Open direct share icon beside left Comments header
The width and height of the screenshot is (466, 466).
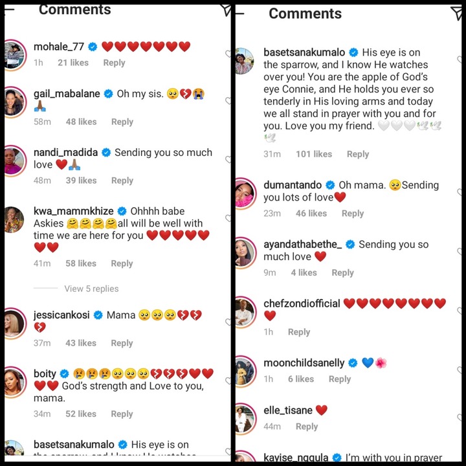click(227, 10)
